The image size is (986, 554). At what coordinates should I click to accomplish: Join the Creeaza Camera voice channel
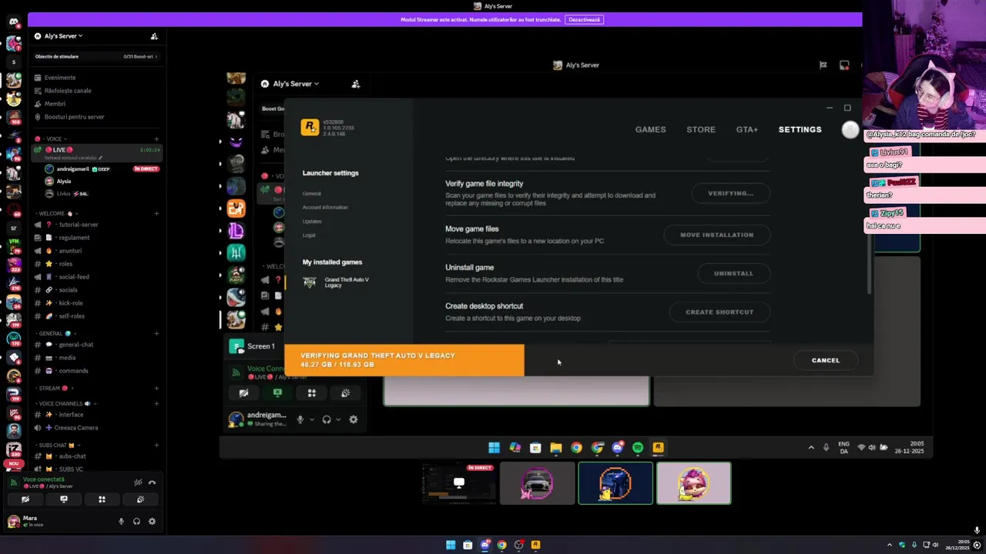pyautogui.click(x=75, y=428)
